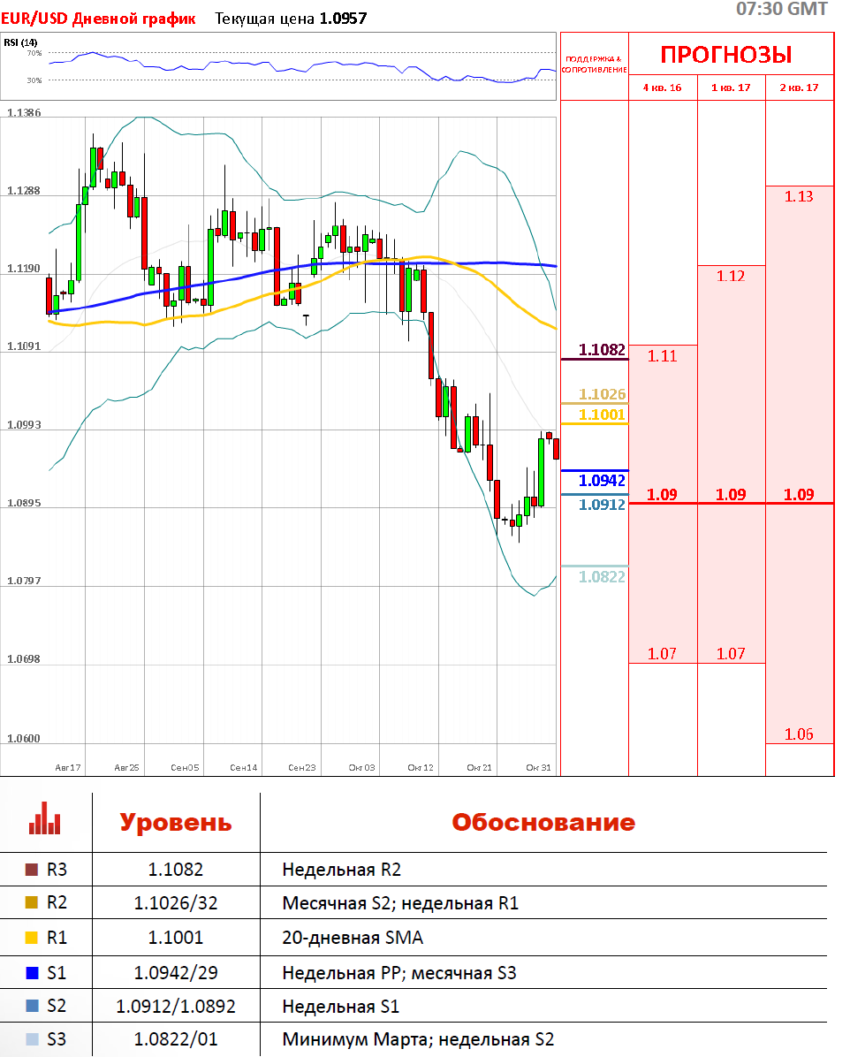This screenshot has height=1057, width=850.
Task: Click the 1.0822 light blue support label
Action: pyautogui.click(x=602, y=577)
